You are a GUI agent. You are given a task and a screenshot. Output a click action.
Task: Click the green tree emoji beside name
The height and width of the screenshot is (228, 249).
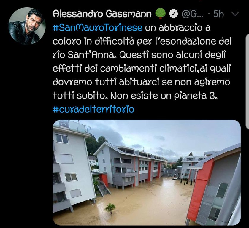pyautogui.click(x=160, y=14)
